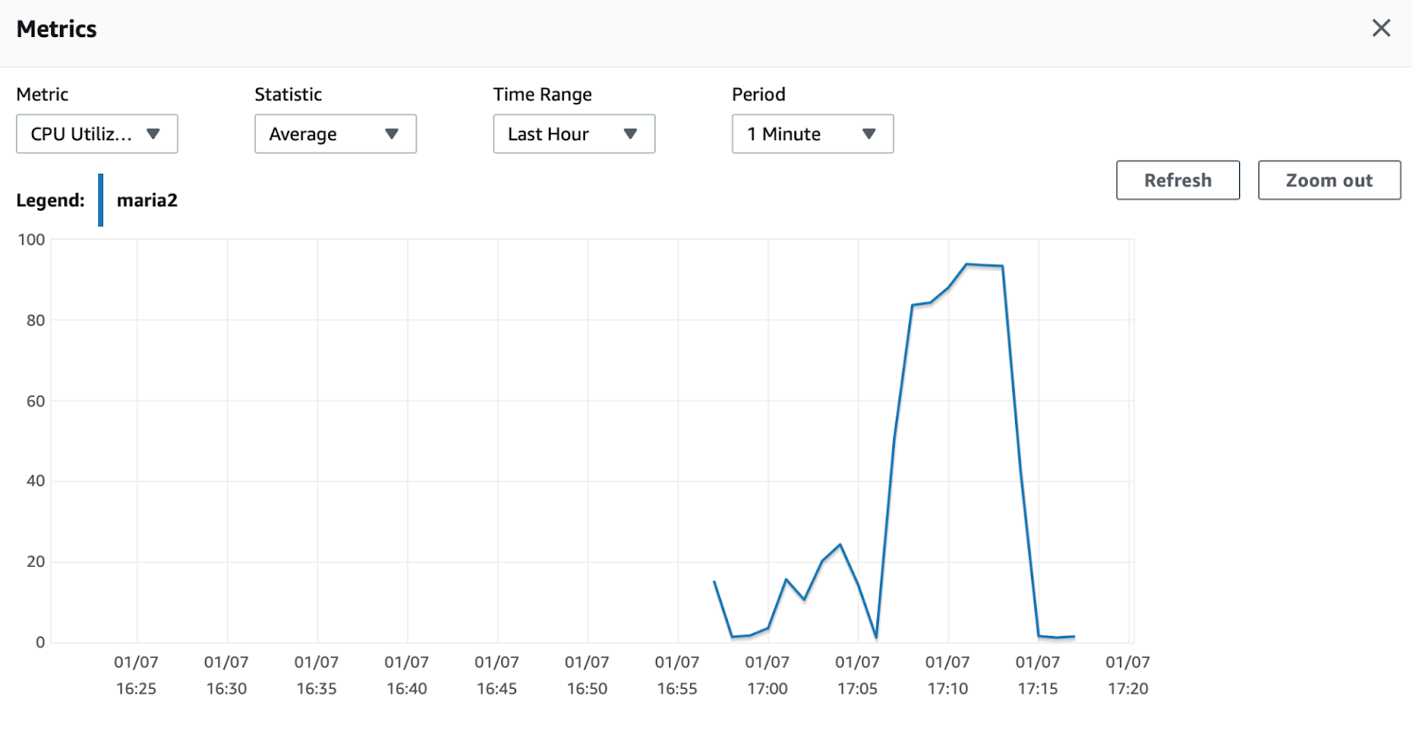Screen dimensions: 1412x746
Task: Click the 0 value on the y-axis
Action: click(40, 642)
